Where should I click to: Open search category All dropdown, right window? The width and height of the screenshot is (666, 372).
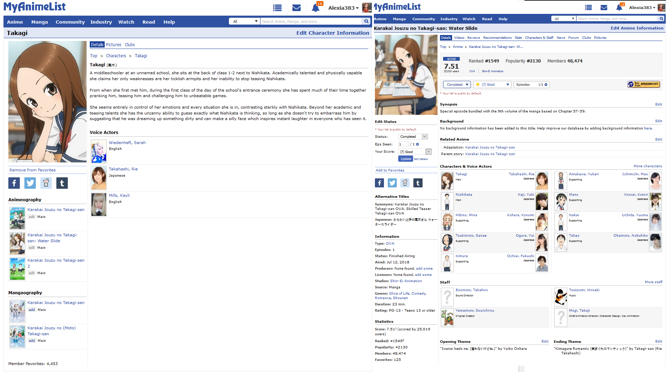click(x=564, y=18)
